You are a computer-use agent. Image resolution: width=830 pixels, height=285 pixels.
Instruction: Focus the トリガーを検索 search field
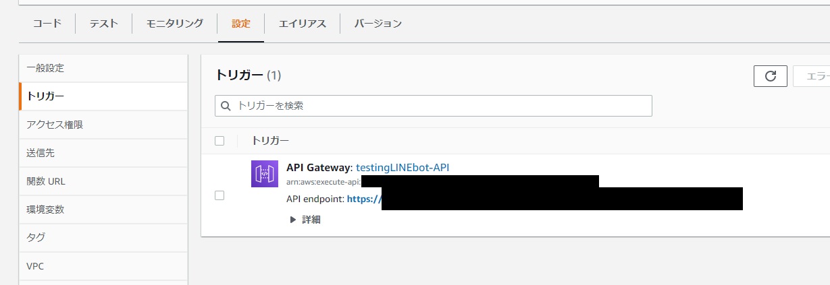tap(439, 106)
